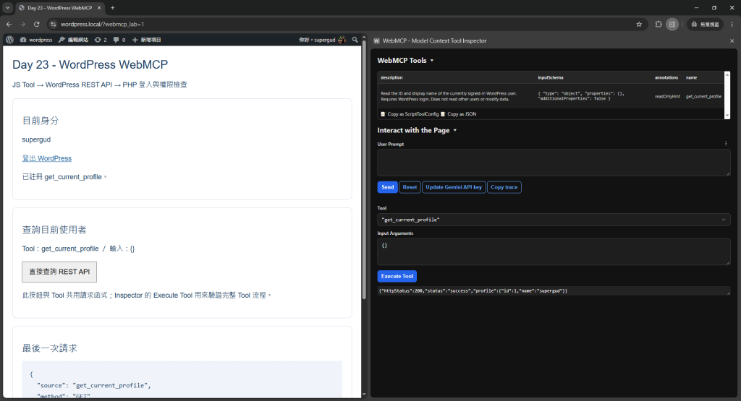Viewport: 741px width, 401px height.
Task: Click the WordPress logo in admin bar
Action: (9, 40)
